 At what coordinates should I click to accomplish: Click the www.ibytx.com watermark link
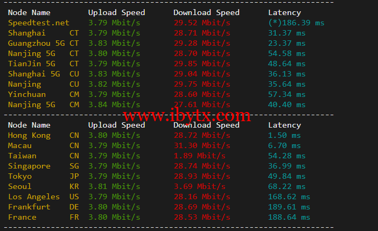187,115
